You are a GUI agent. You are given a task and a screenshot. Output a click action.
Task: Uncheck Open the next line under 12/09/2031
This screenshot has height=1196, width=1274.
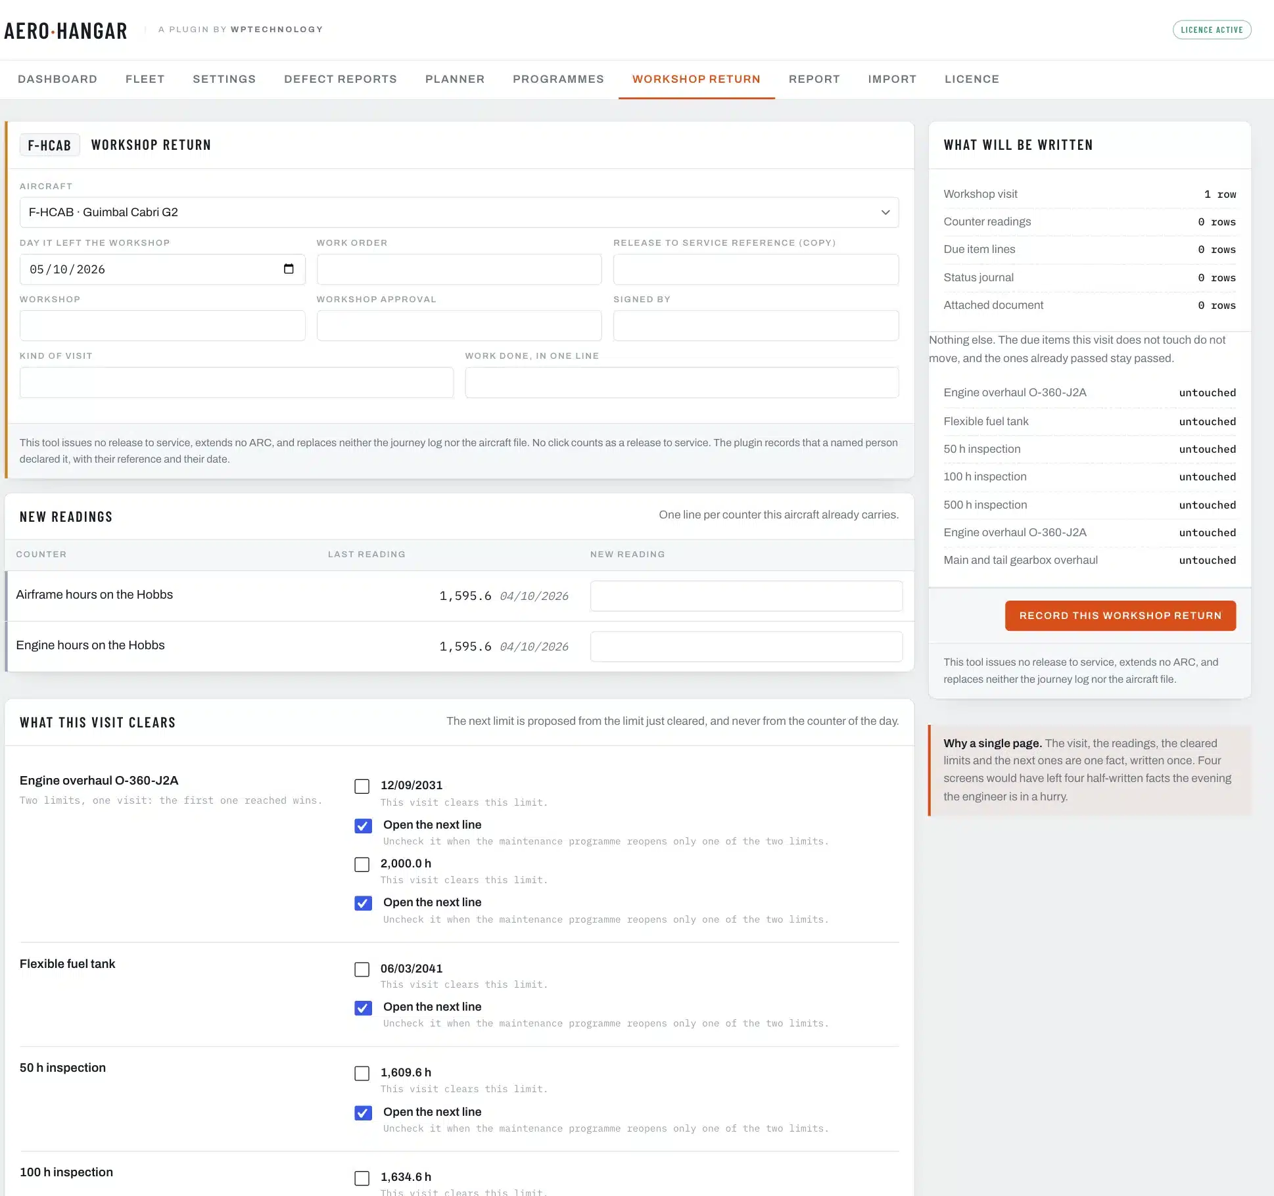[x=363, y=825]
